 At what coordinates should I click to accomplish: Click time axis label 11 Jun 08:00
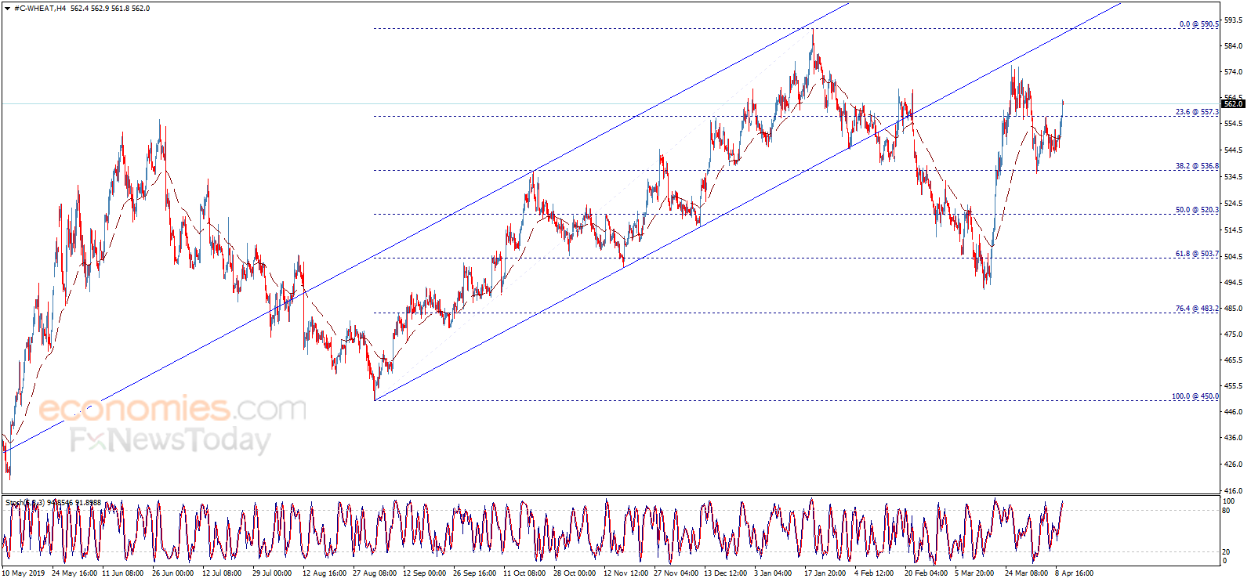pyautogui.click(x=123, y=573)
